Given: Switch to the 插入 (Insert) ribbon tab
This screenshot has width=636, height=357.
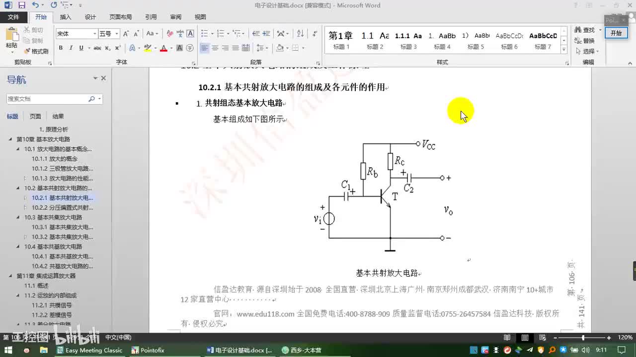Looking at the screenshot, I should (66, 17).
